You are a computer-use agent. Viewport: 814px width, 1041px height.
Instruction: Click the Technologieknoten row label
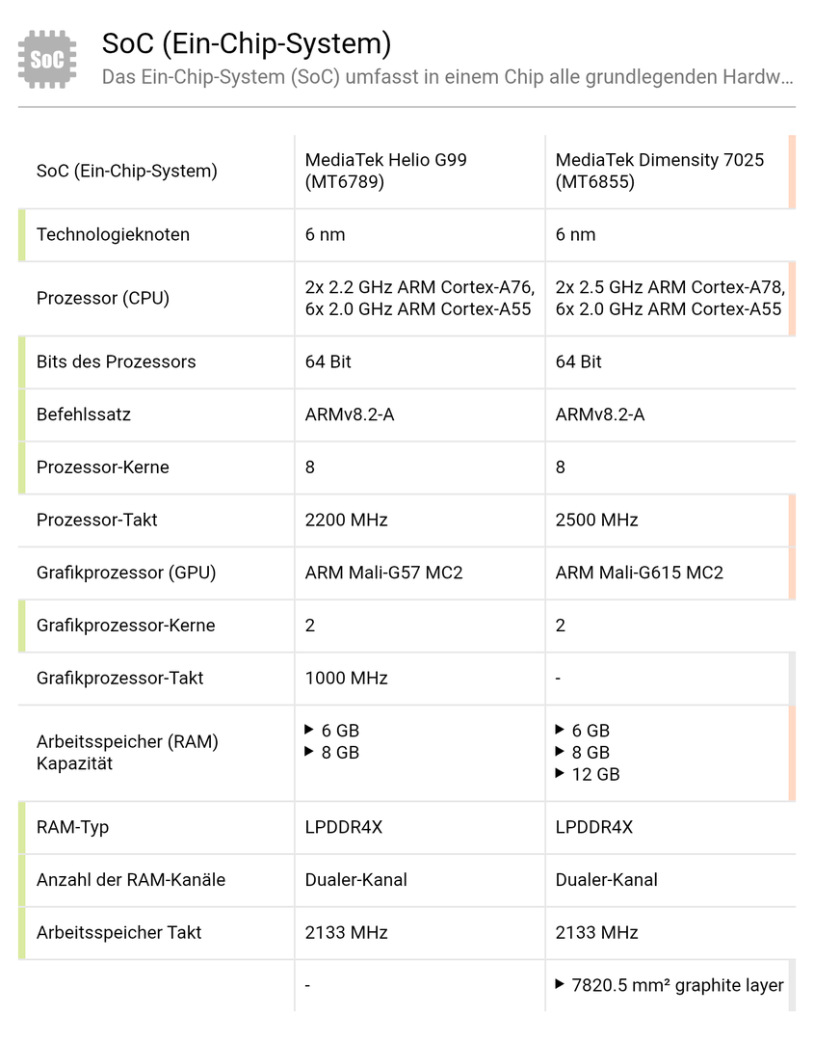113,234
